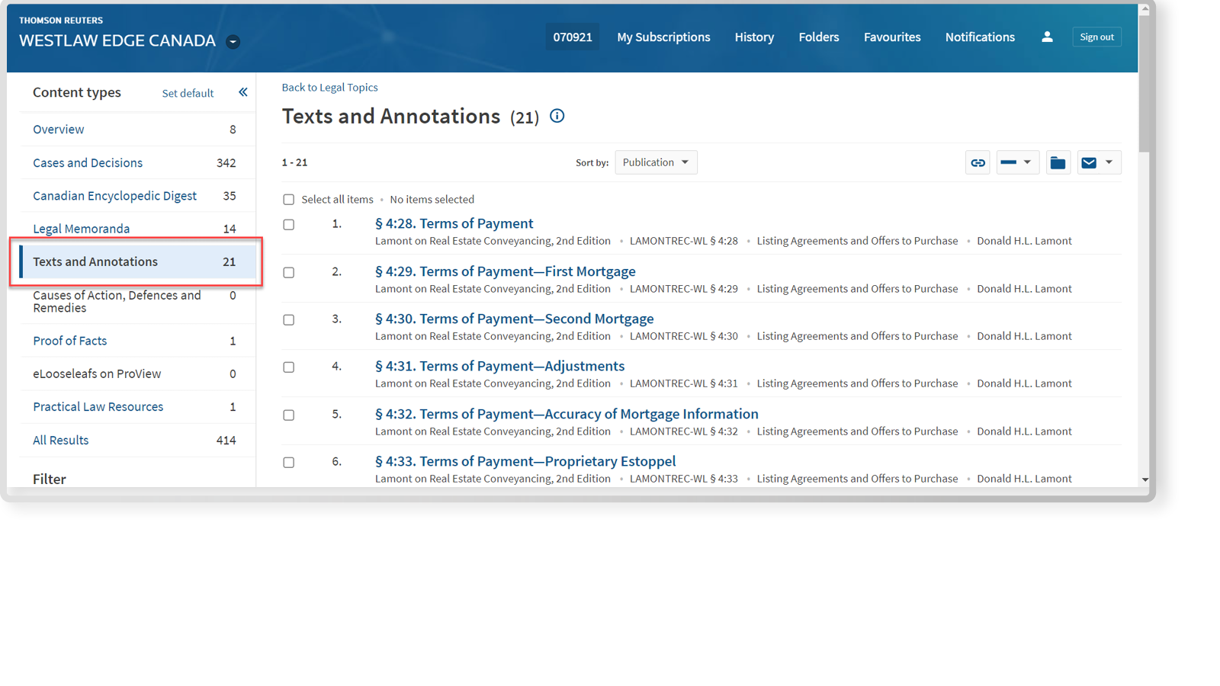Check box for § 4:32 Accuracy of Mortgage Information
The width and height of the screenshot is (1220, 686).
(288, 415)
